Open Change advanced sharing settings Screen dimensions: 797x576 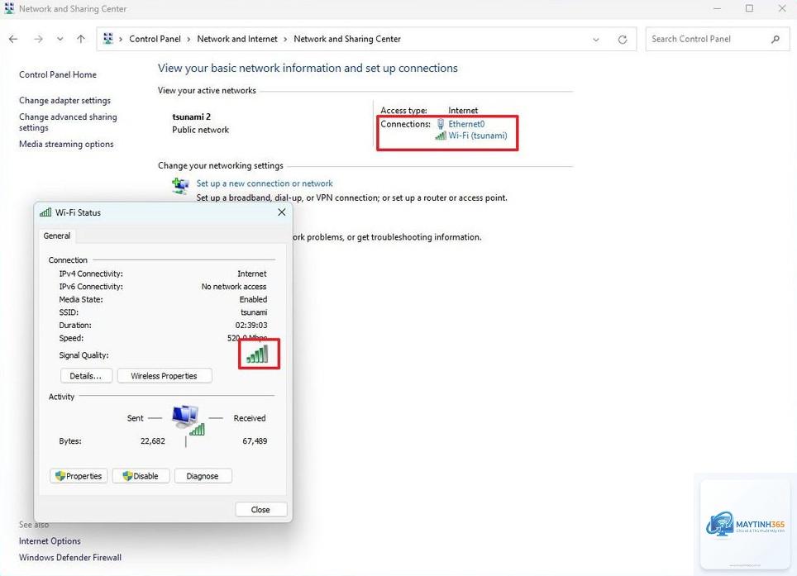(68, 122)
